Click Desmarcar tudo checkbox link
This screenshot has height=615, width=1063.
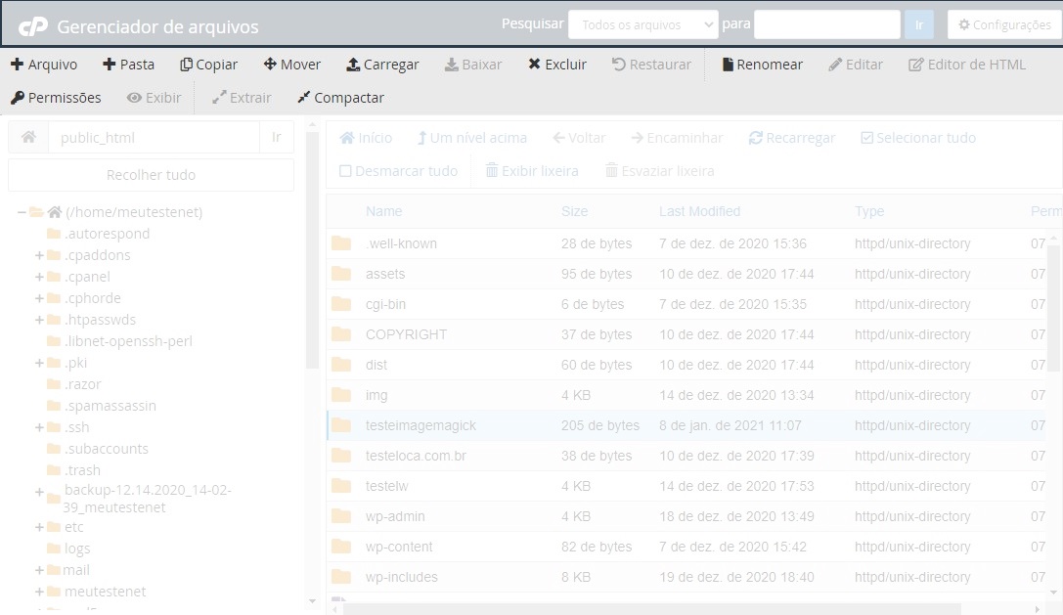399,171
